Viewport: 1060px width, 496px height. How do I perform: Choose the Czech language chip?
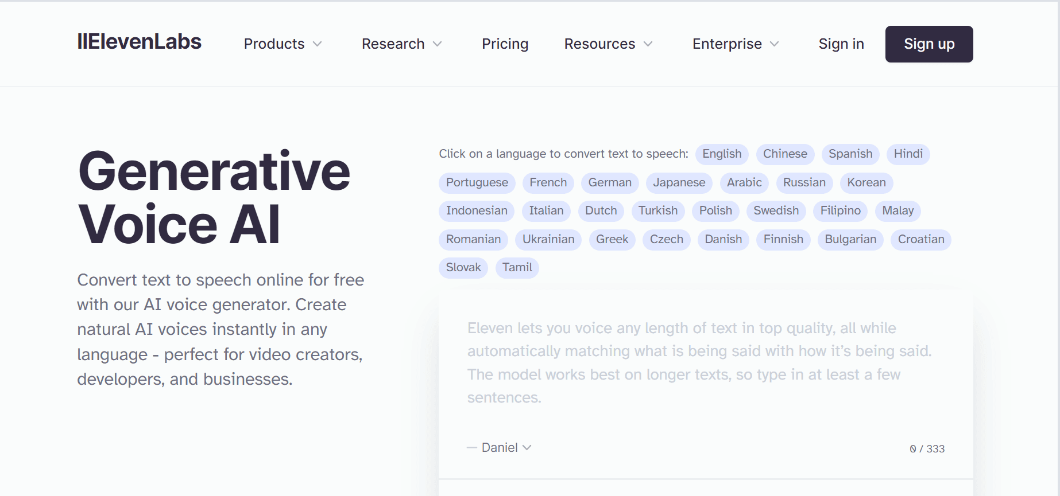click(x=667, y=240)
